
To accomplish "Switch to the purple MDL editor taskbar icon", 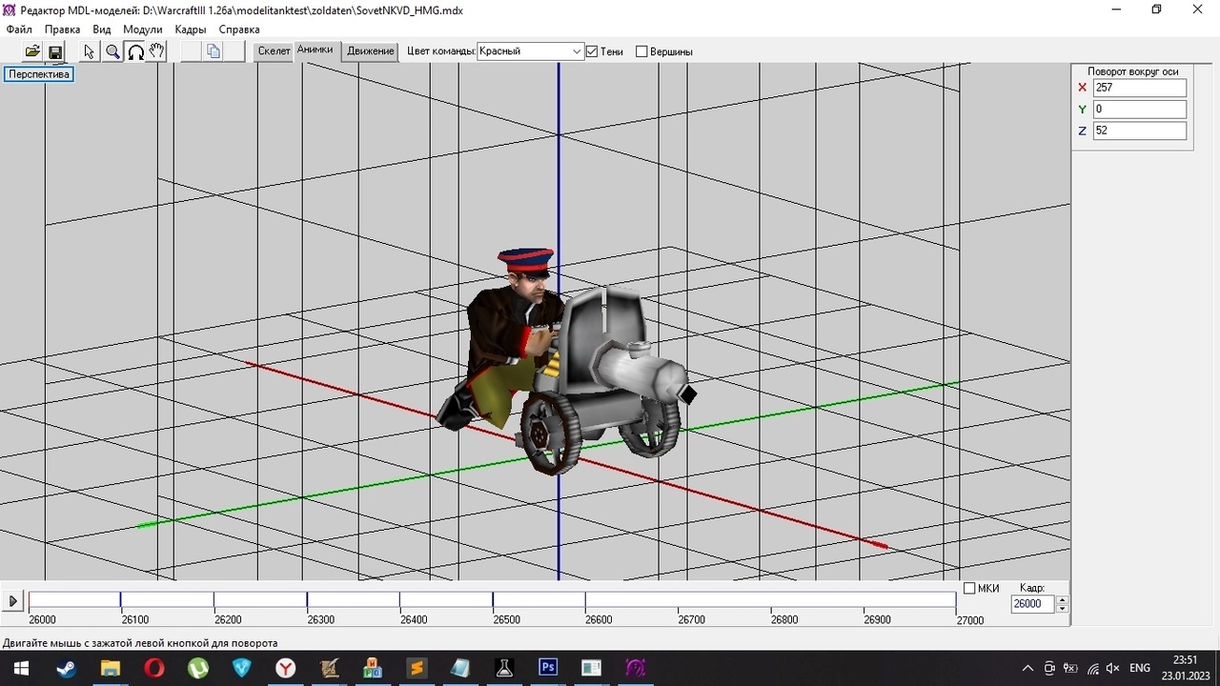I will point(636,668).
